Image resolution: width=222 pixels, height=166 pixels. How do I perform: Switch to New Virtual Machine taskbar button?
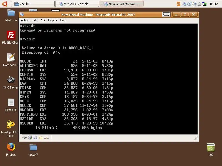122,4
